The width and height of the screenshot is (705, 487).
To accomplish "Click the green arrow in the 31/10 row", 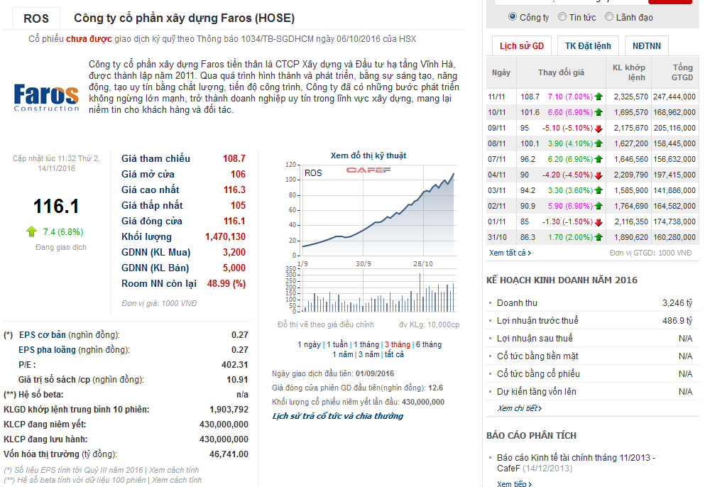I will click(x=599, y=237).
